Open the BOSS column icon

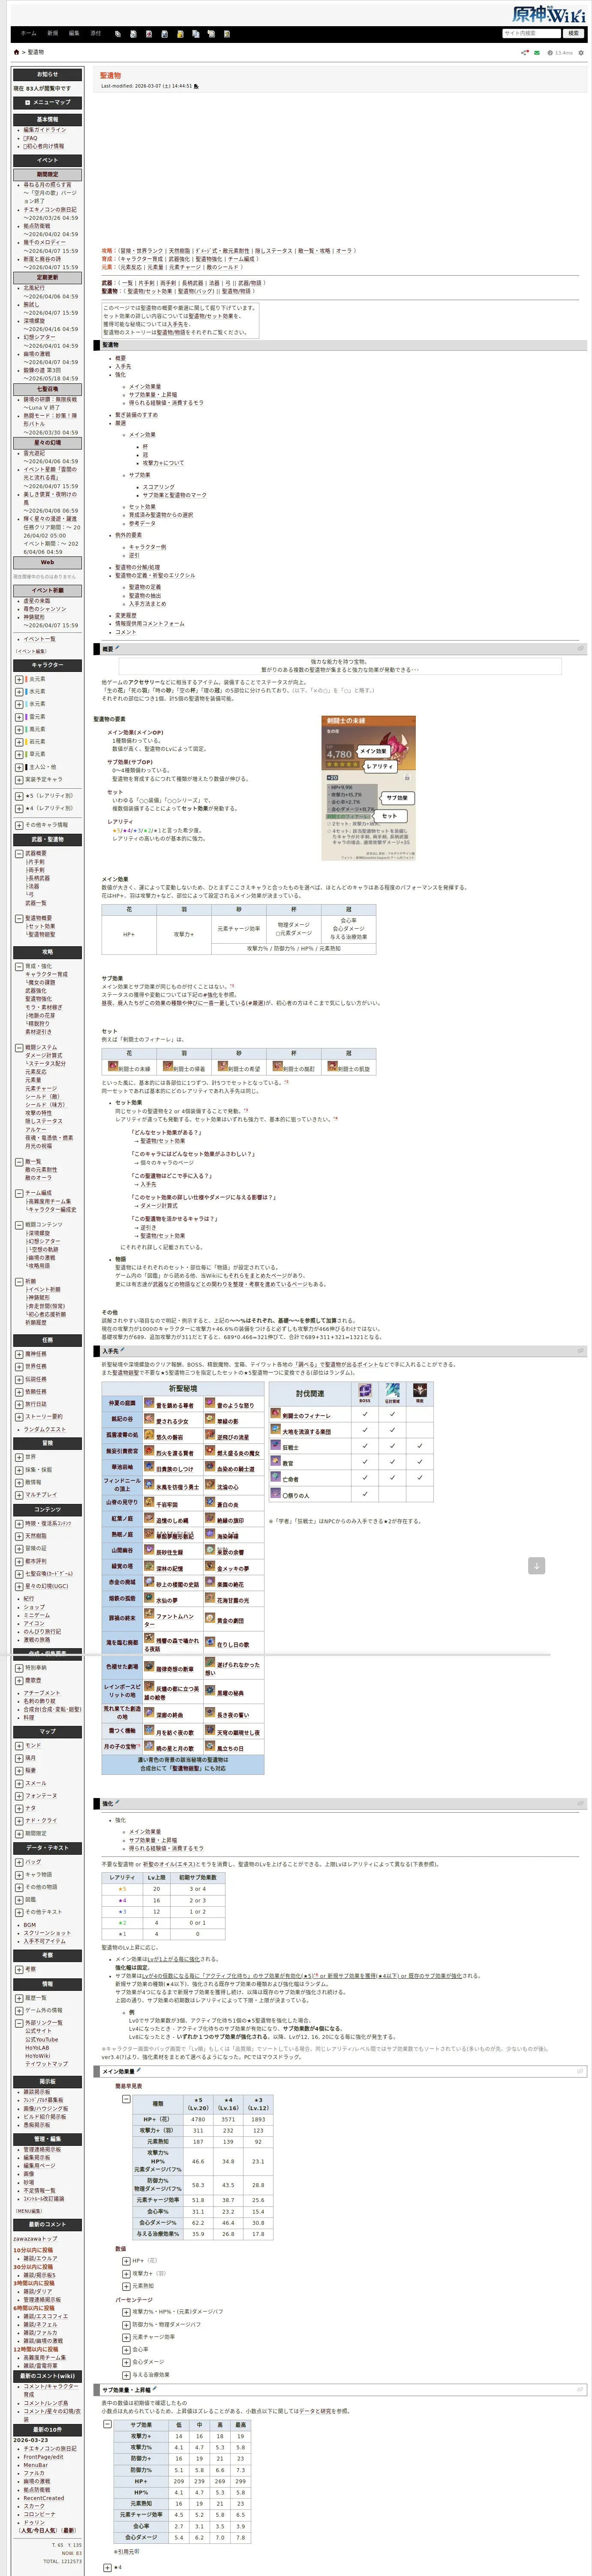(364, 1390)
